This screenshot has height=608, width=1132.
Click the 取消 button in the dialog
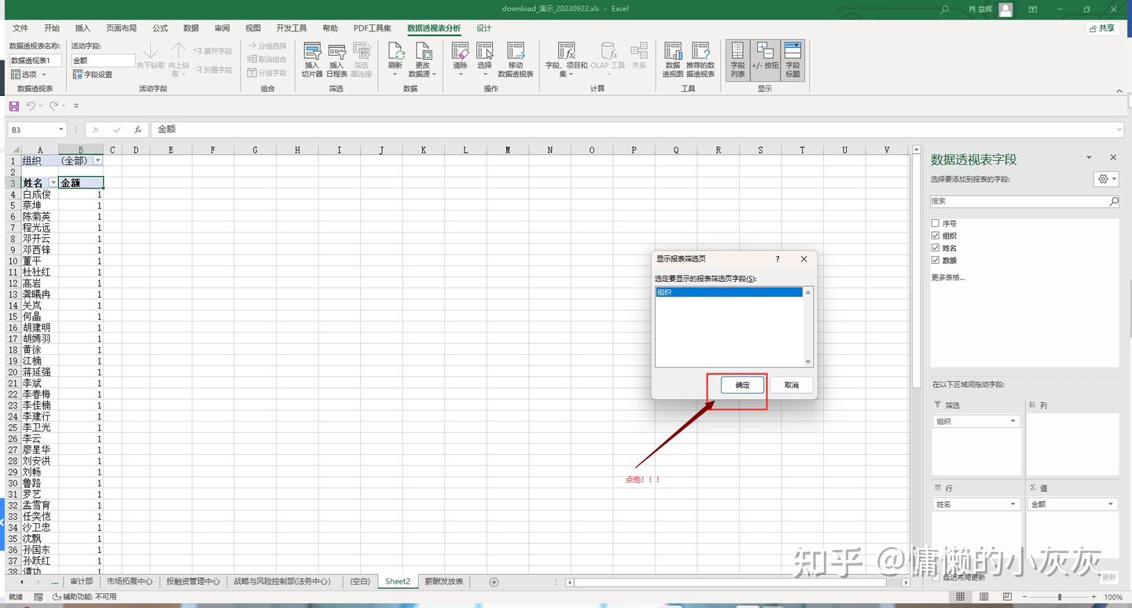point(791,385)
